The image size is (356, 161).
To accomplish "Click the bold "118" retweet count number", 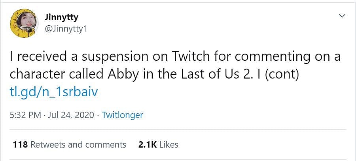I will (x=20, y=144).
